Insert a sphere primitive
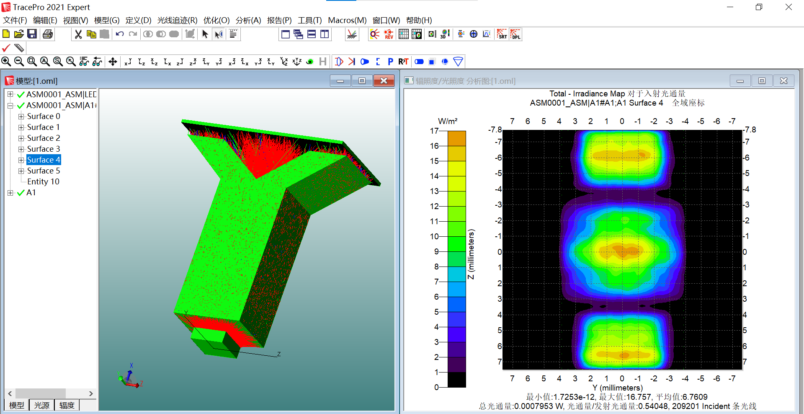The image size is (804, 414). (445, 62)
